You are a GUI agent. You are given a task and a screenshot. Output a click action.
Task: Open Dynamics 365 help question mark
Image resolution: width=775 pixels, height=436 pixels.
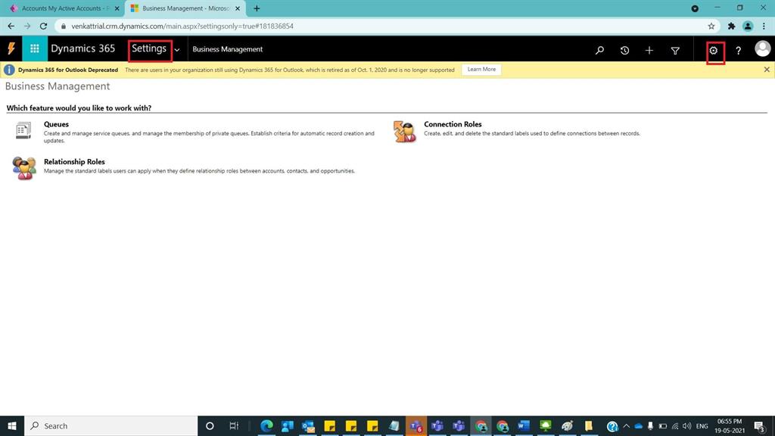pos(738,50)
